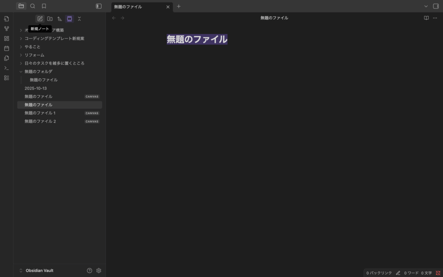This screenshot has height=277, width=443.
Task: Click the help question mark icon
Action: pos(90,271)
